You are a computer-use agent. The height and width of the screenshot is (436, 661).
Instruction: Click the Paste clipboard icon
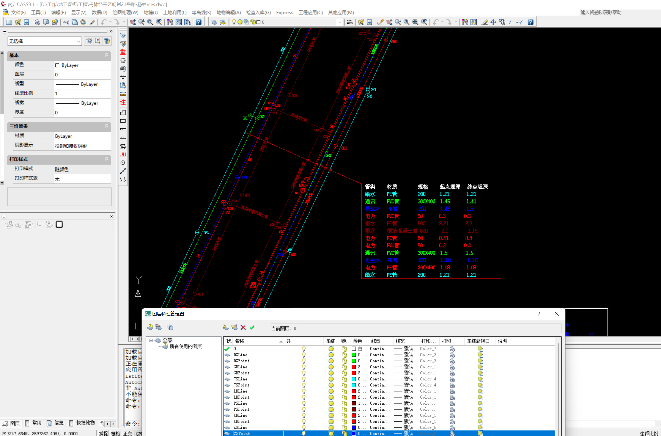click(83, 22)
